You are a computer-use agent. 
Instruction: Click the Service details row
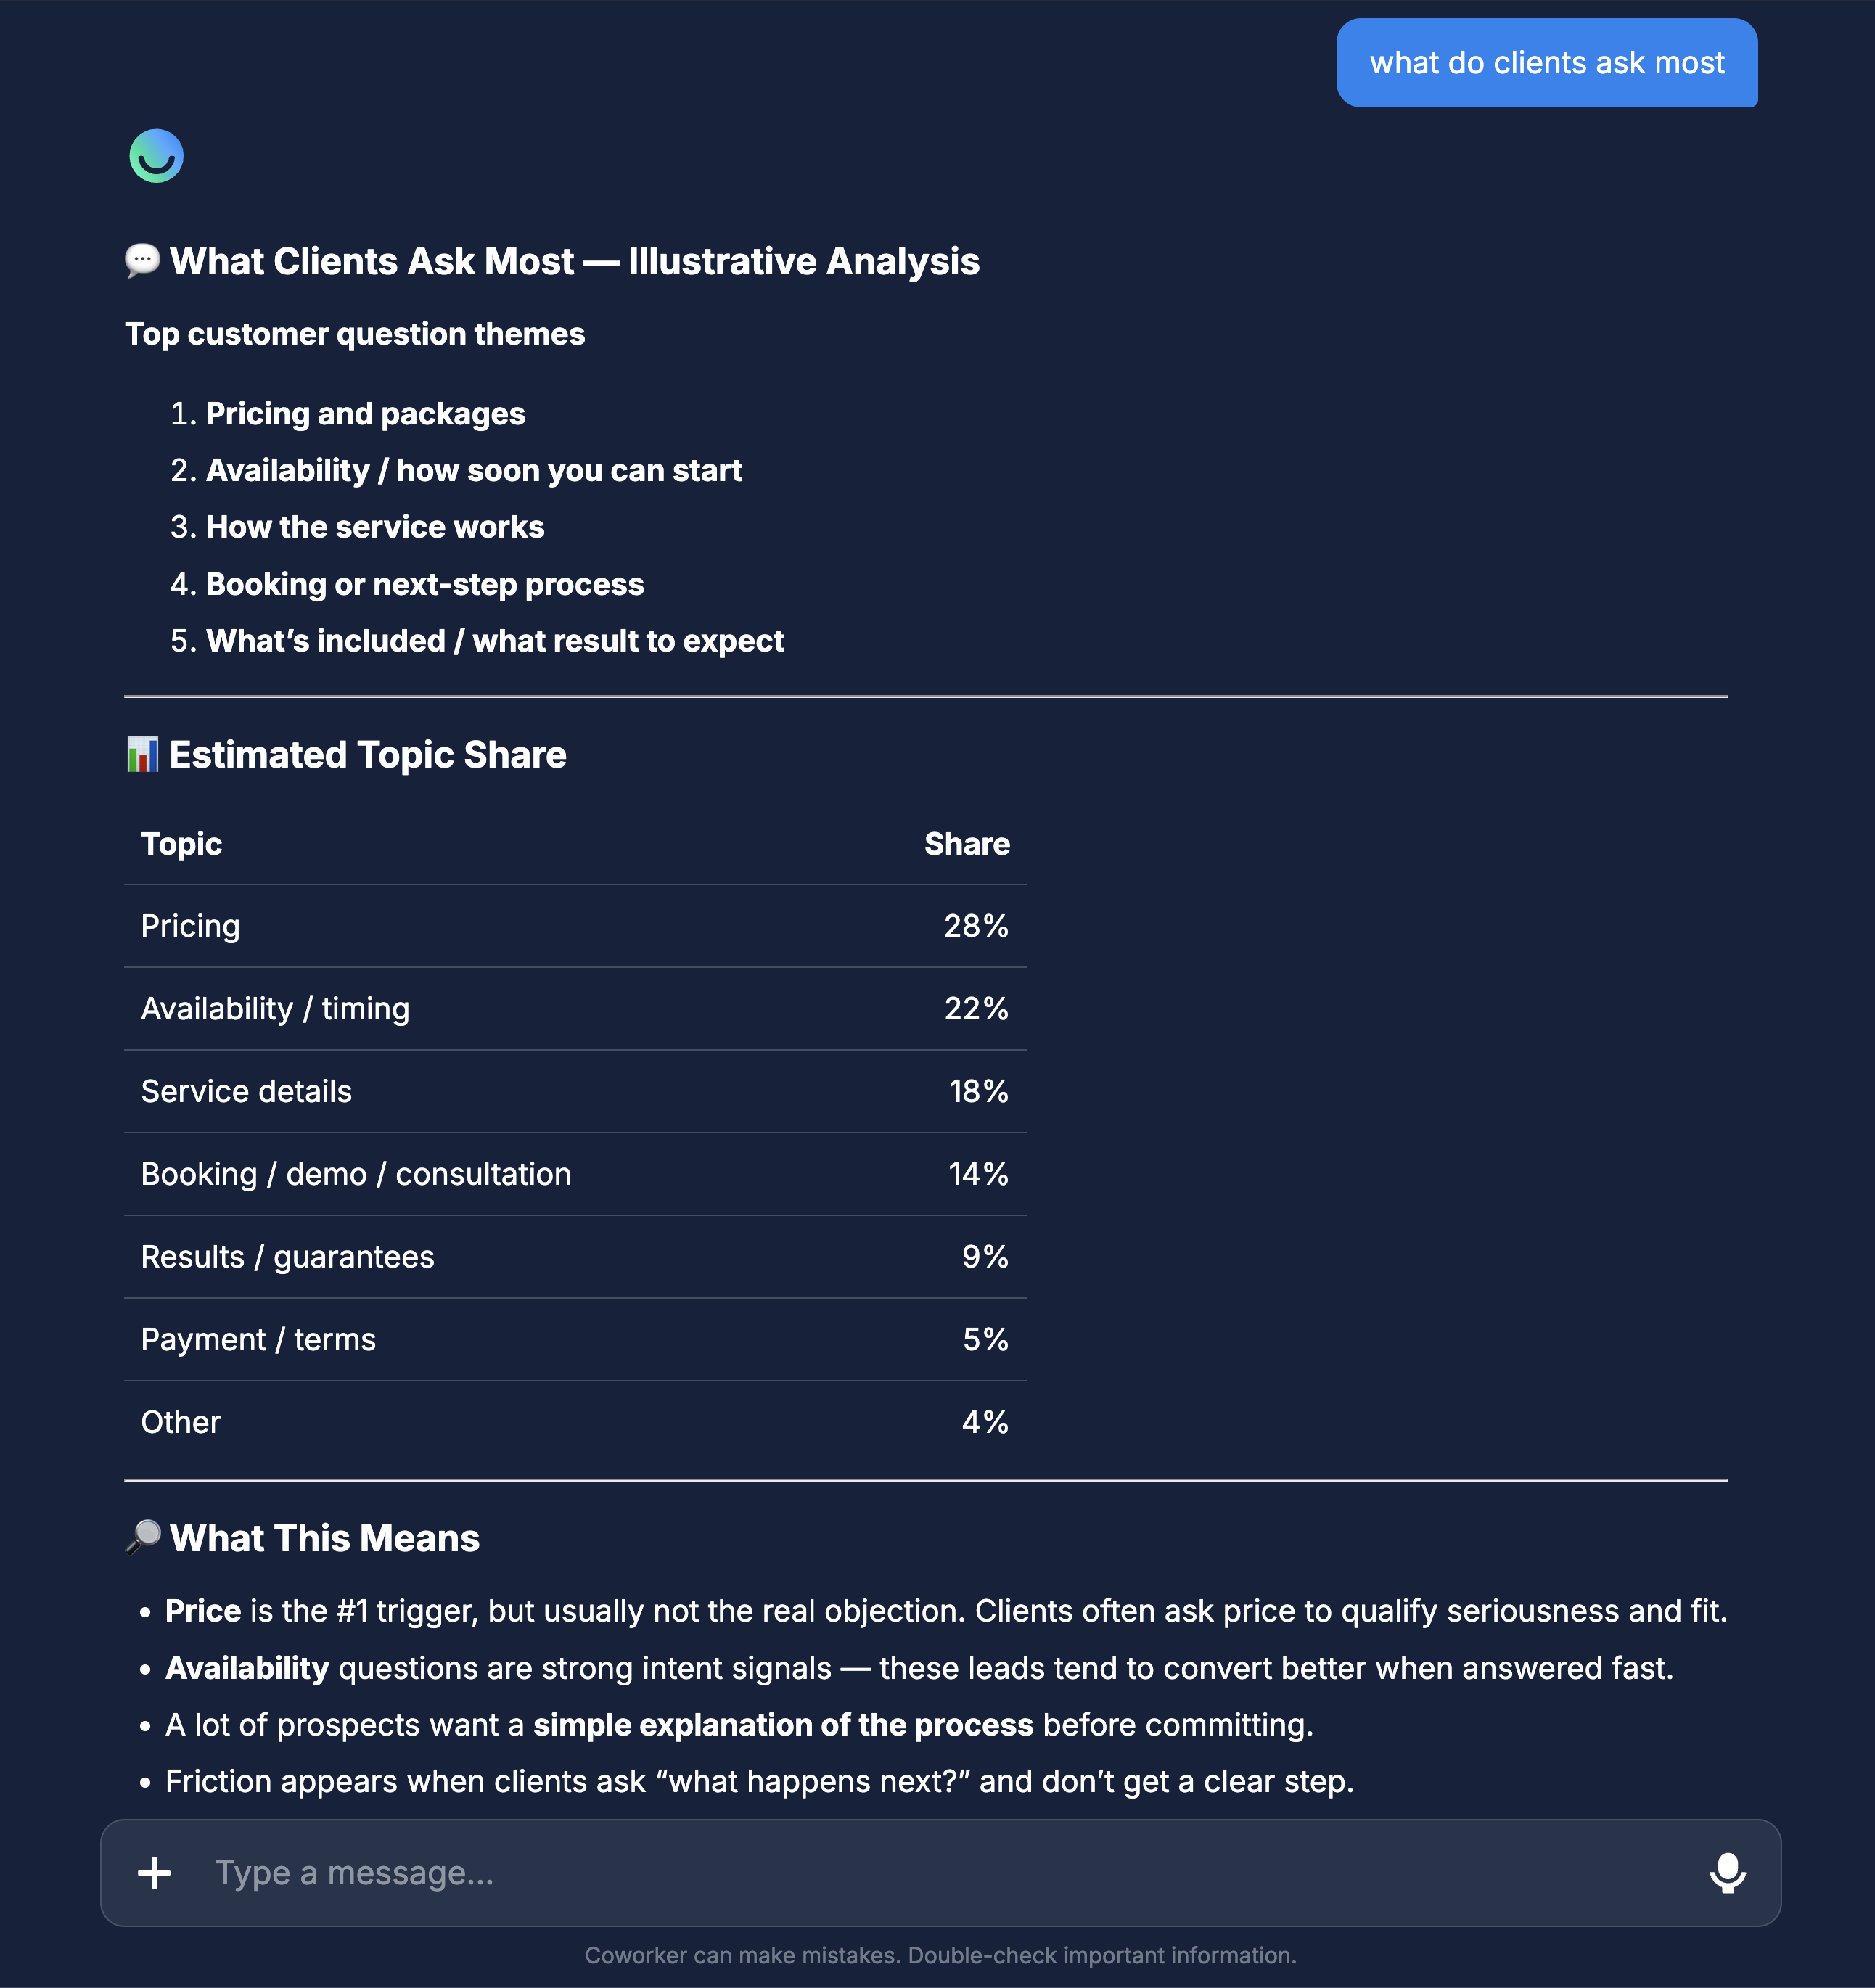(x=575, y=1092)
